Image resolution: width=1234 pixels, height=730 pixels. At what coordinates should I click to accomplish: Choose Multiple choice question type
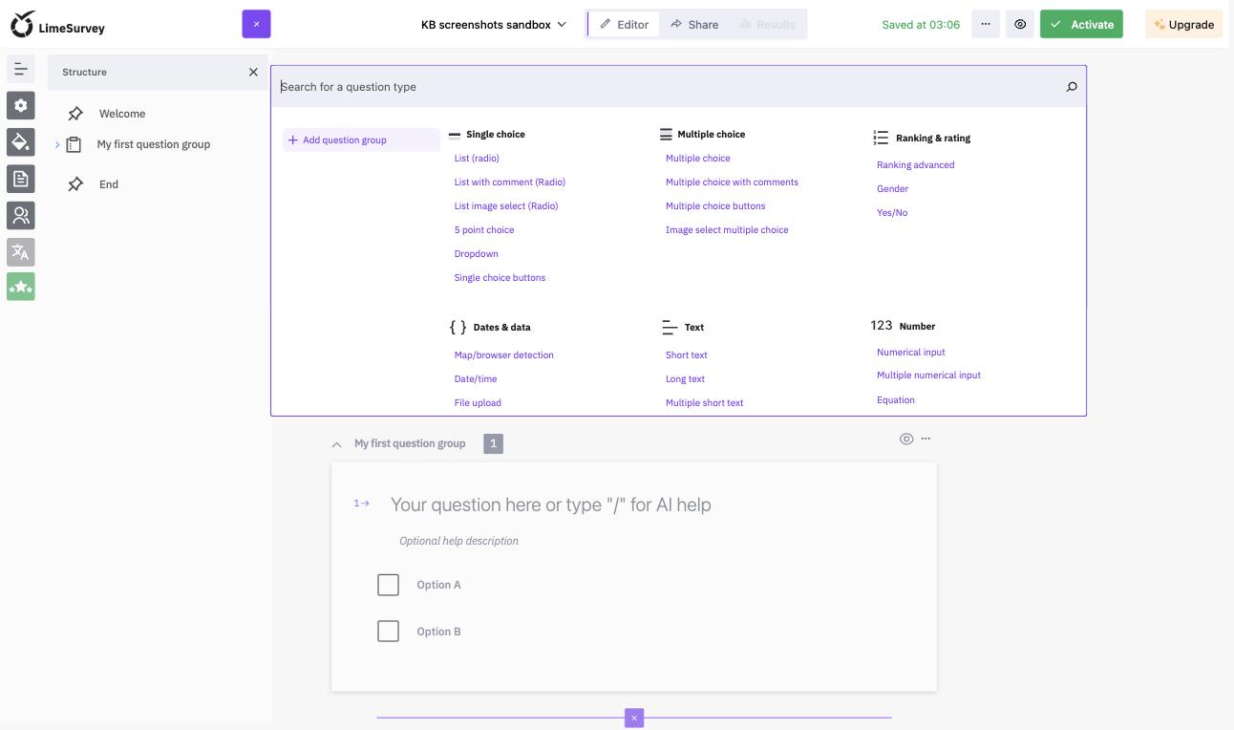[x=698, y=159]
